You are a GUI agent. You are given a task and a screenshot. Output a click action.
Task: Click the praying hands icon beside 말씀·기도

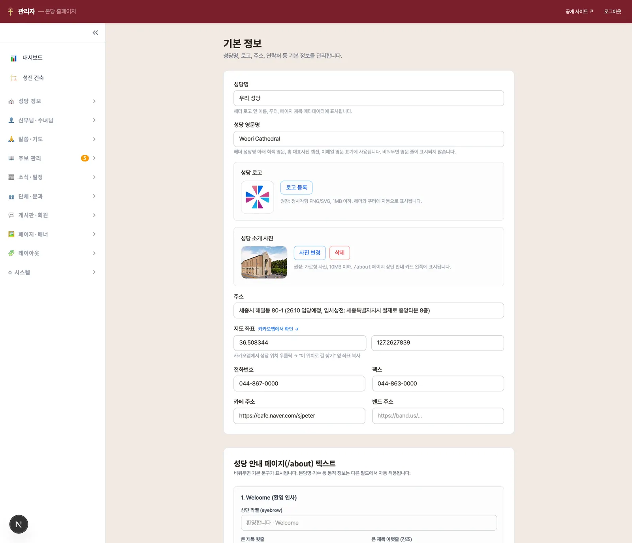tap(11, 139)
